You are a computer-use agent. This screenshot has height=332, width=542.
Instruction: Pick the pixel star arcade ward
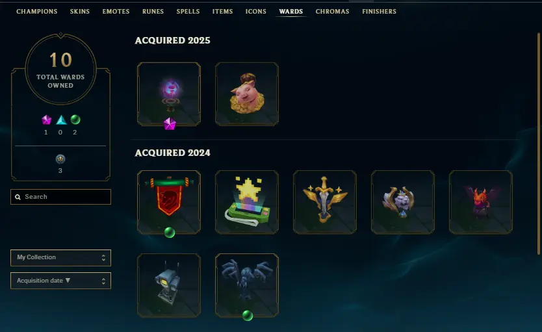pos(247,202)
